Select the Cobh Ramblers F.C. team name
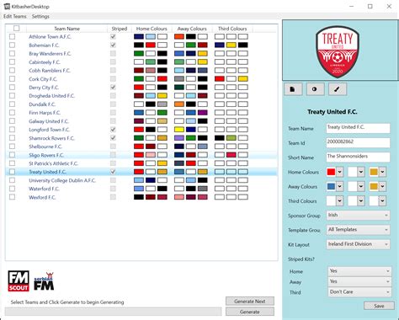Screen dimensions: 399x320 50,71
